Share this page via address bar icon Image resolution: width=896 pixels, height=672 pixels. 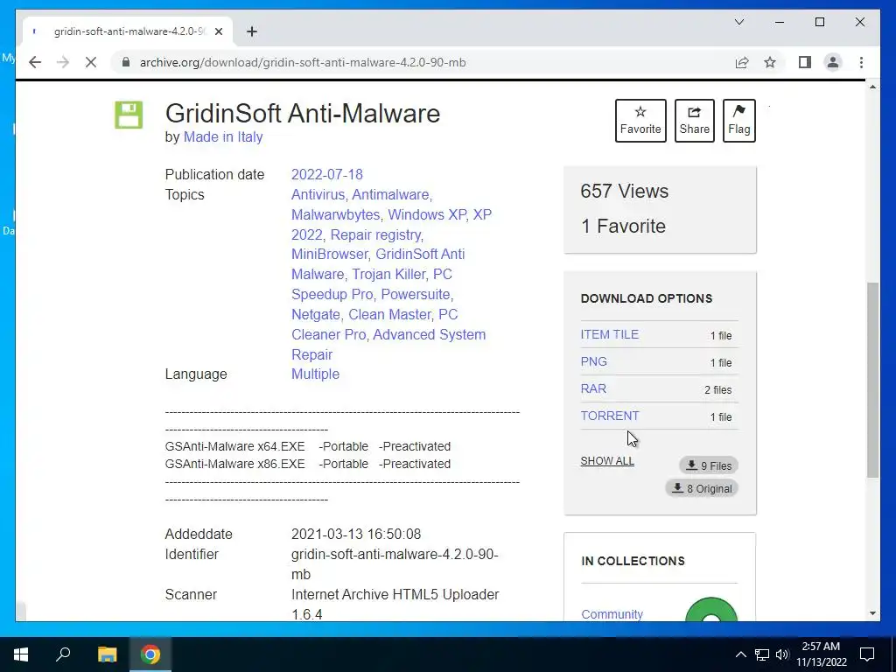(742, 62)
